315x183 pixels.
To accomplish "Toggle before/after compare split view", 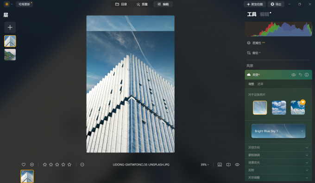I will [228, 165].
